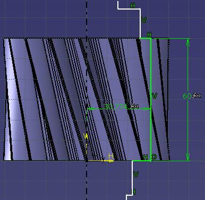
Task: Select the 30.774 horizontal dimension value
Action: click(x=115, y=107)
